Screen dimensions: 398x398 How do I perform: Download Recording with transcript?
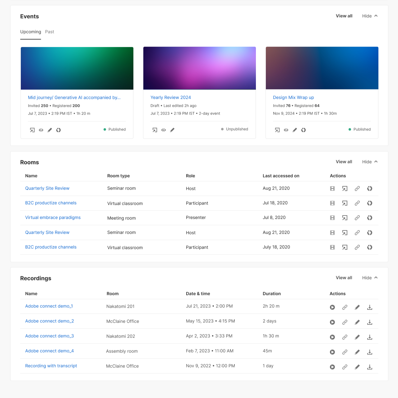pyautogui.click(x=370, y=367)
